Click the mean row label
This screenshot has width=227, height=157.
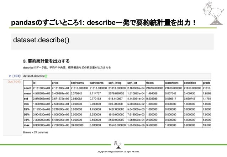(x=27, y=93)
